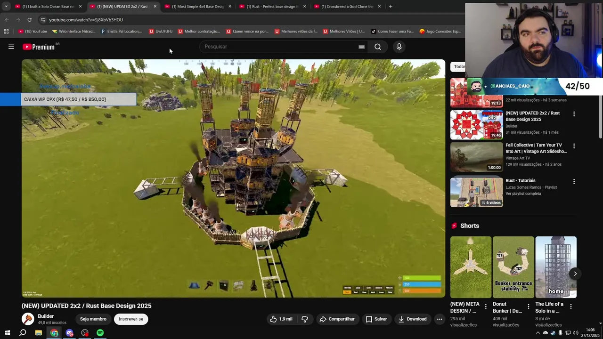Open options for '(NEW) META DESIGN' short
The image size is (603, 339).
(486, 307)
